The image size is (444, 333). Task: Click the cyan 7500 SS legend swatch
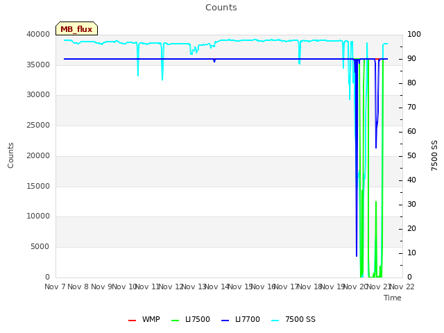pos(275,321)
